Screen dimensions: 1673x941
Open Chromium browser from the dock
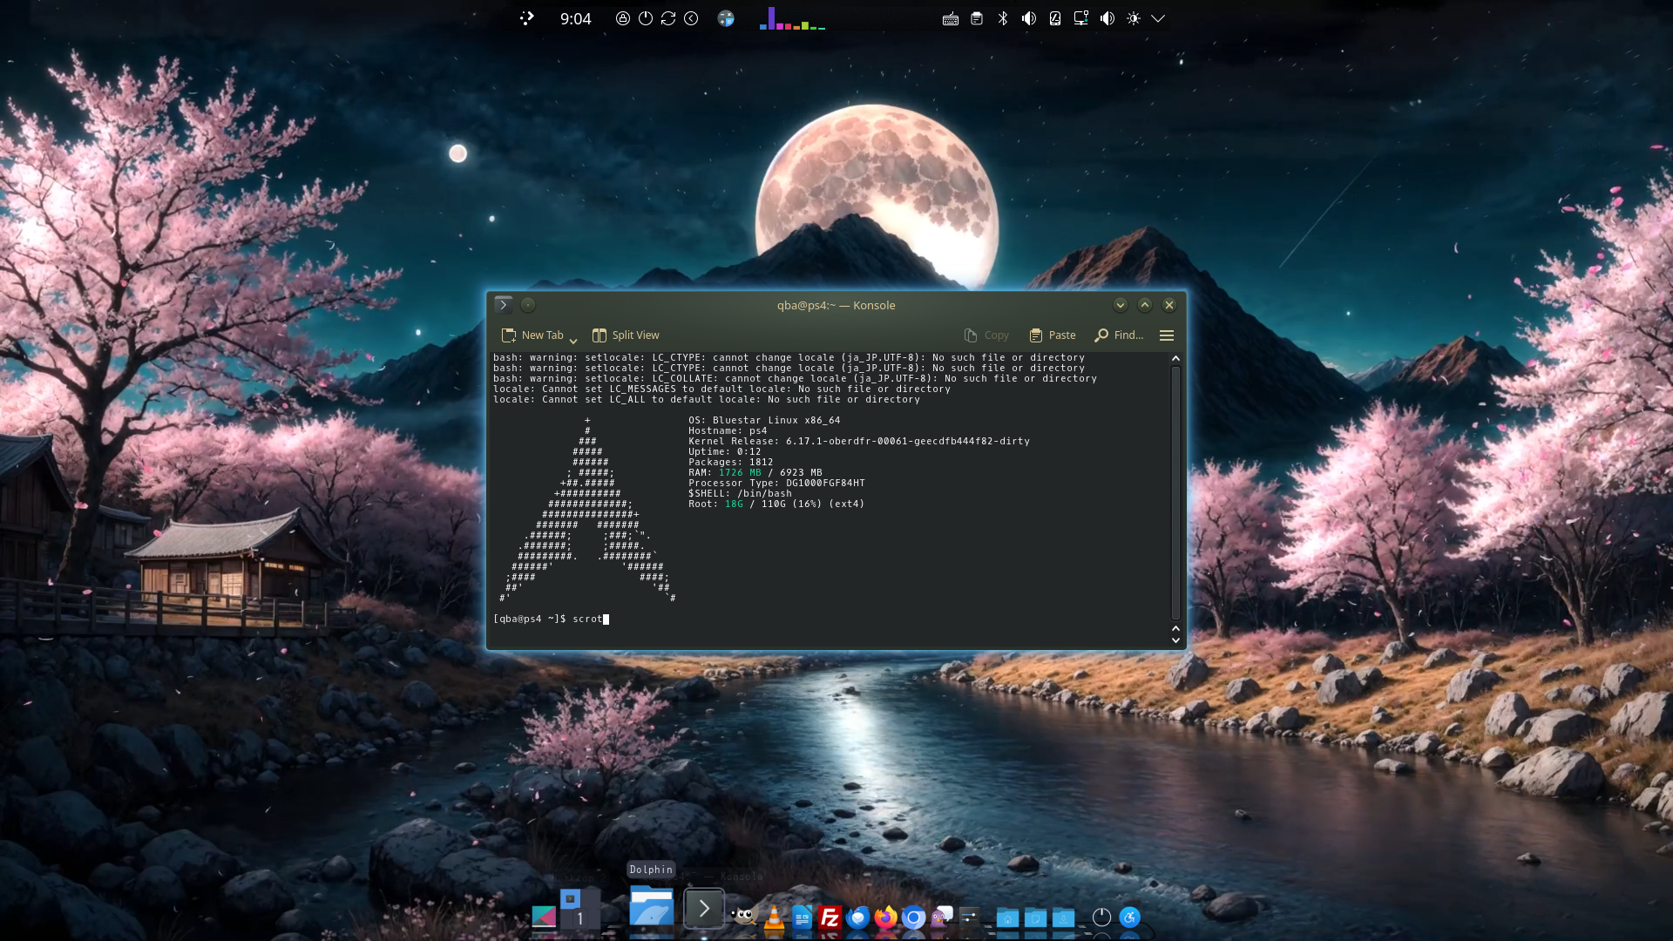pyautogui.click(x=913, y=917)
